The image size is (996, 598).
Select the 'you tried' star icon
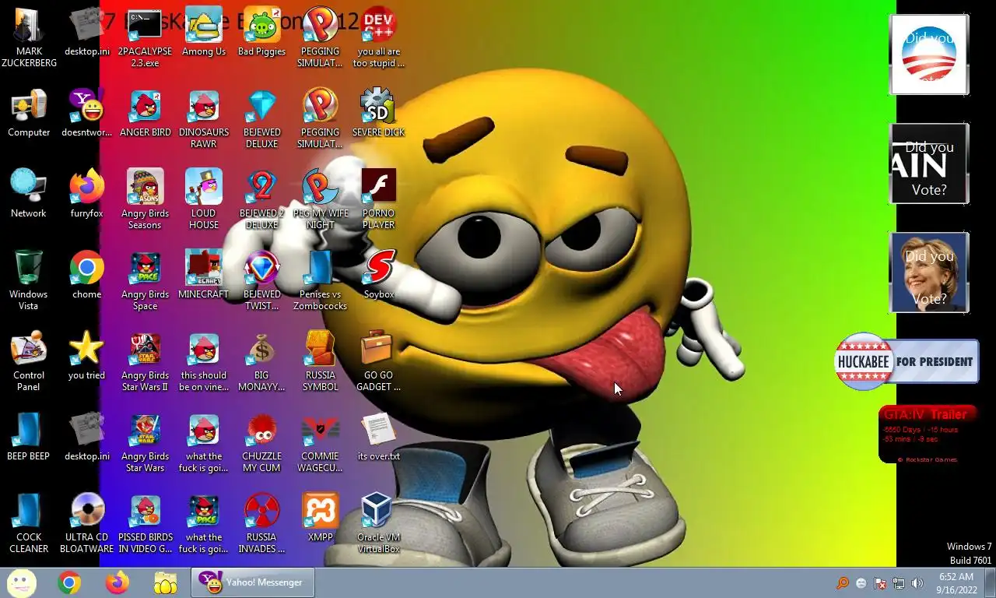(87, 356)
